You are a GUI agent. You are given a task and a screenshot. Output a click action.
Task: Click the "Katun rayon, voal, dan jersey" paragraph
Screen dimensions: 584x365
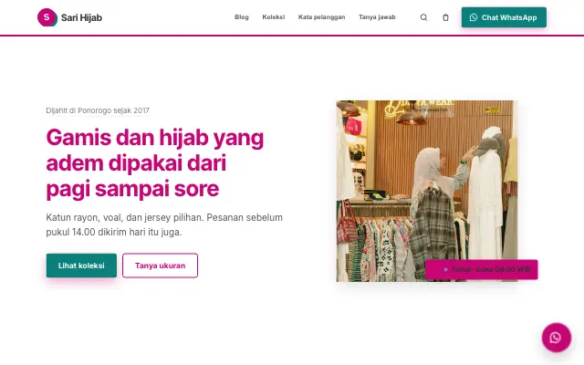164,224
